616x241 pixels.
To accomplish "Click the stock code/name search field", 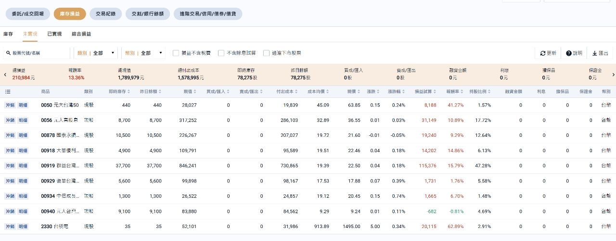I will point(38,53).
